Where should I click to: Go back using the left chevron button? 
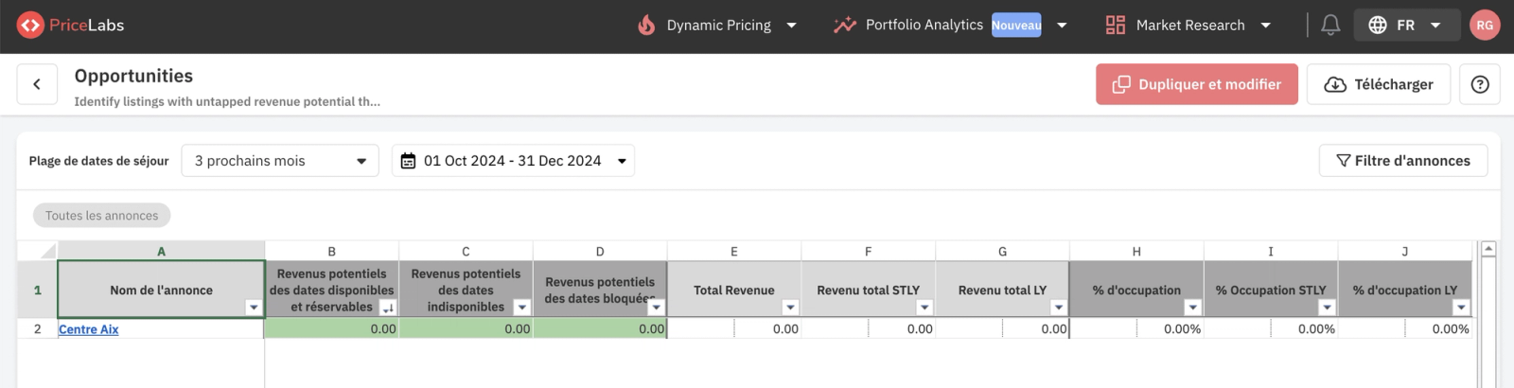[x=37, y=84]
